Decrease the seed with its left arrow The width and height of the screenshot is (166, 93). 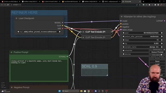123,33
